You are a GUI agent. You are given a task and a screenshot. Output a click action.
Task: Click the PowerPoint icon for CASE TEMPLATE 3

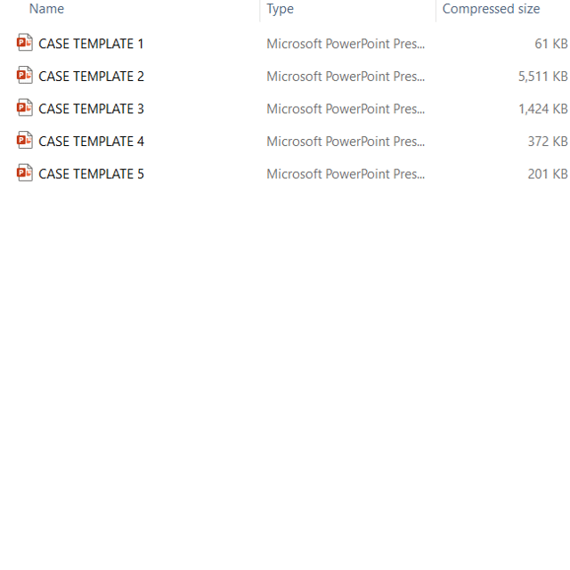point(25,108)
